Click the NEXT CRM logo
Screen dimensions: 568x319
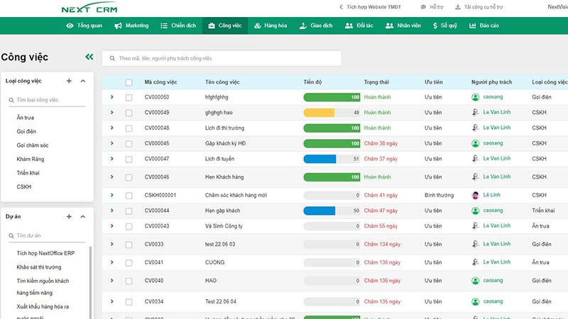(x=89, y=8)
